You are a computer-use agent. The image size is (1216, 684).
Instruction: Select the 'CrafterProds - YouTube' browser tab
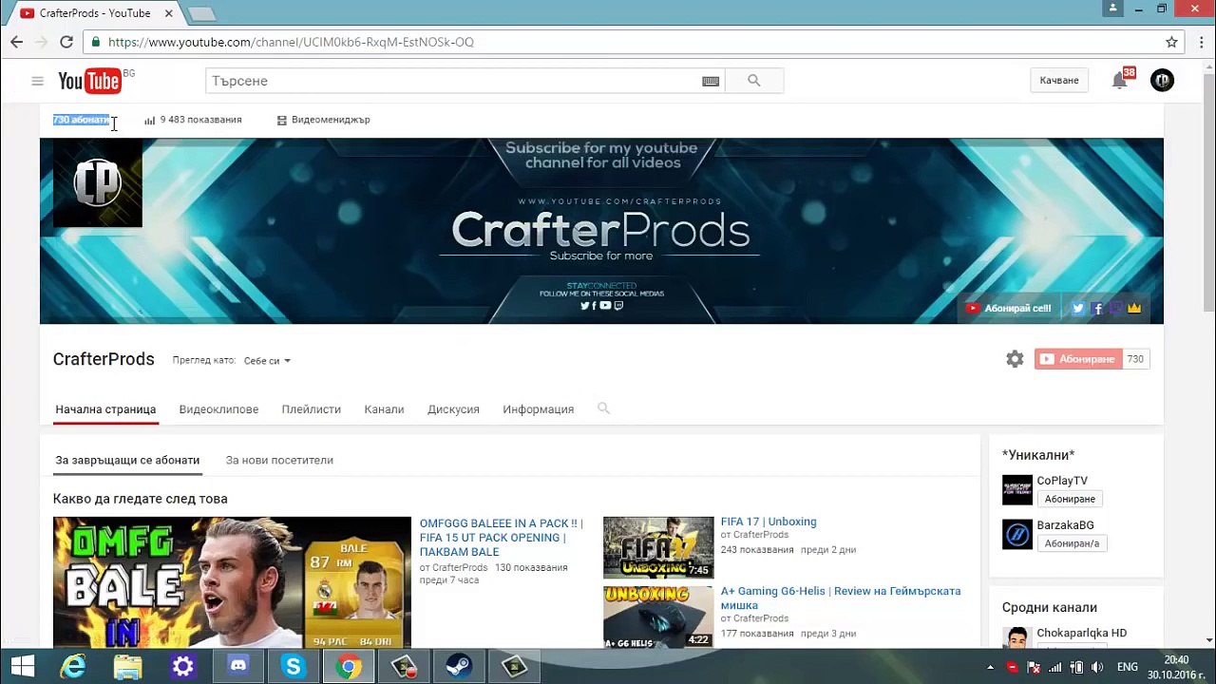click(x=93, y=13)
